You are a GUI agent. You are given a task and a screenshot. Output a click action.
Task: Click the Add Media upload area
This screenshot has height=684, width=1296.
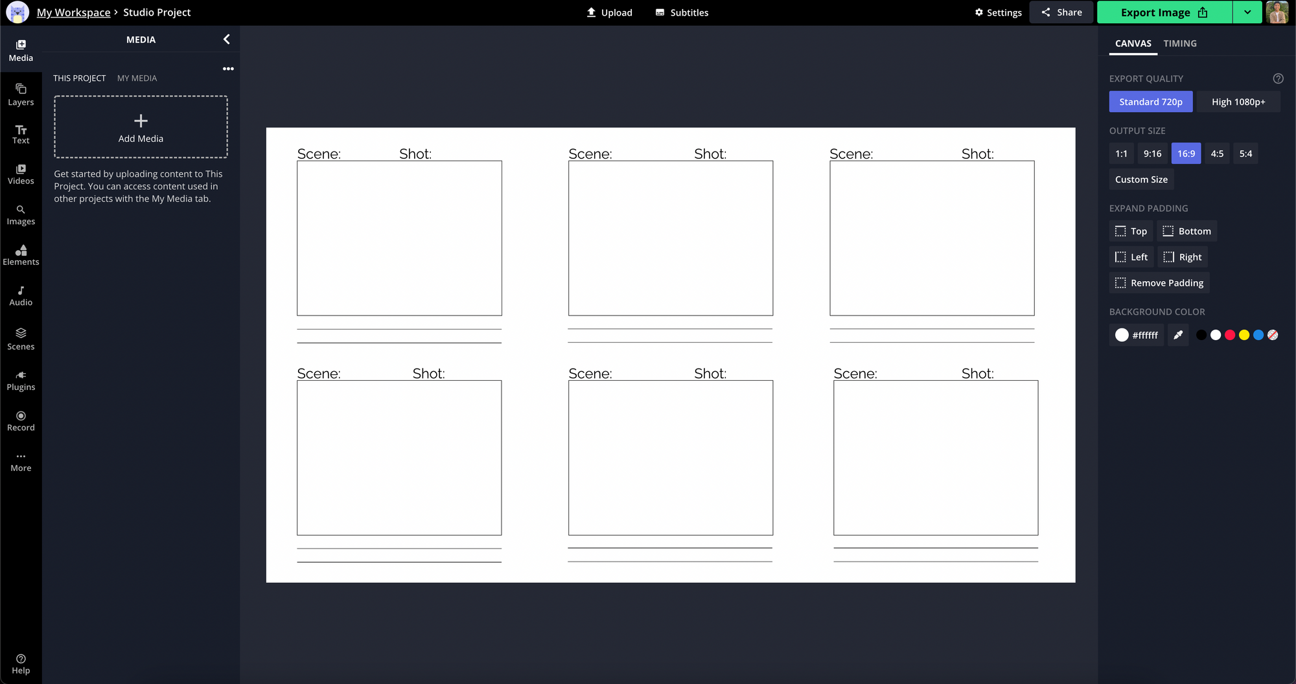tap(141, 127)
